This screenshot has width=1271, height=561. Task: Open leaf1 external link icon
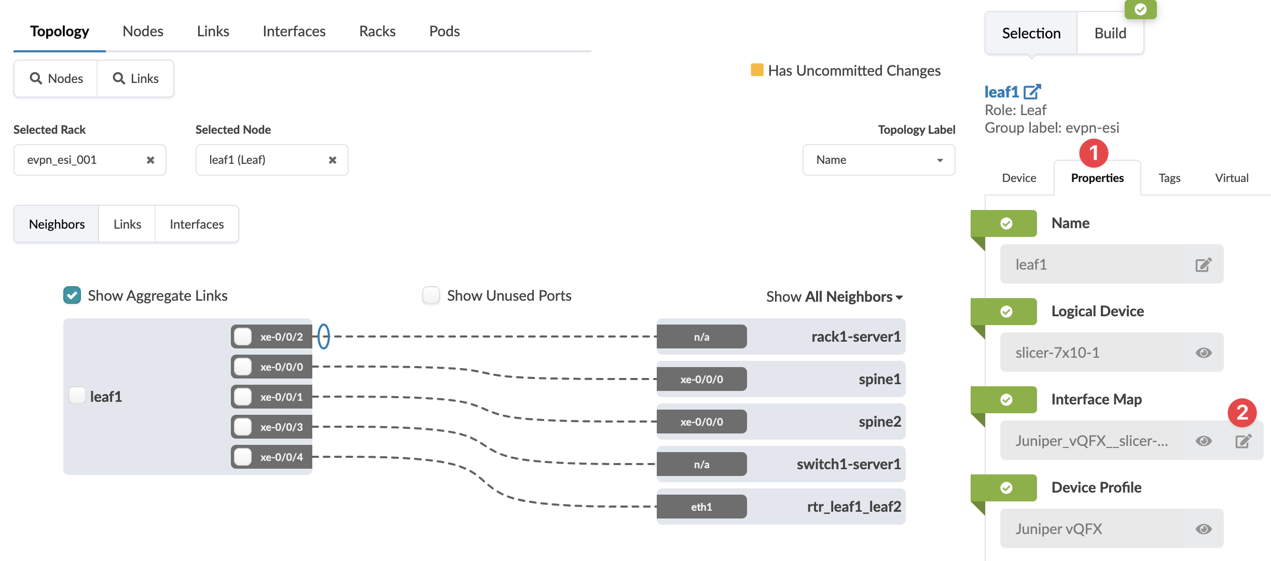[1032, 92]
